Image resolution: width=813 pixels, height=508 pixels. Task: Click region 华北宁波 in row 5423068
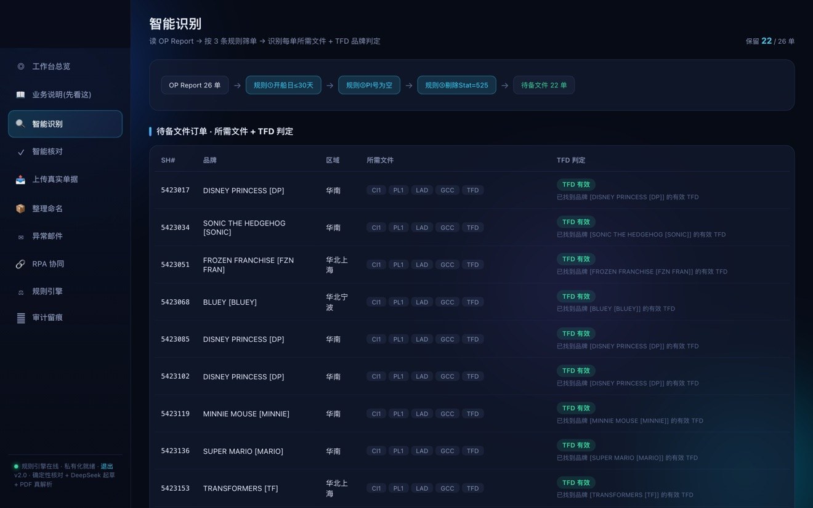337,302
